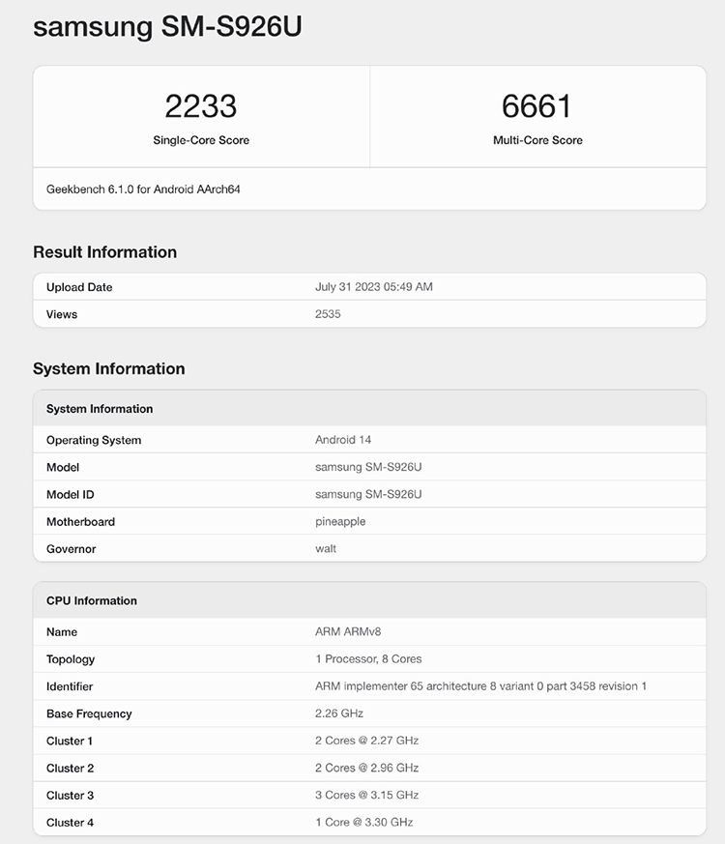Click the Model ID row label
The height and width of the screenshot is (844, 725).
(70, 495)
